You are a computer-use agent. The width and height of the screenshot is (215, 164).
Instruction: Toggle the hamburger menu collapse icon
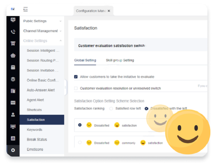(25, 9)
